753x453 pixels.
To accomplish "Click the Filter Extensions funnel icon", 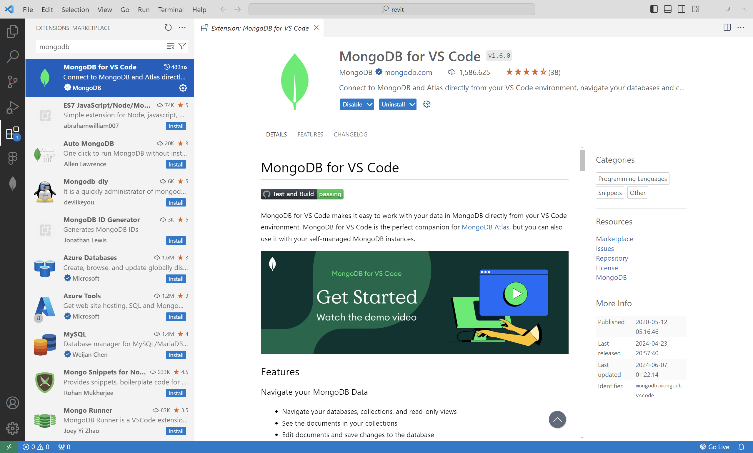I will pyautogui.click(x=182, y=46).
